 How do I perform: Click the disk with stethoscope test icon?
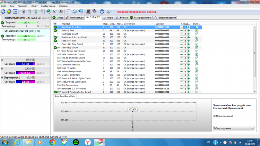coord(23,11)
